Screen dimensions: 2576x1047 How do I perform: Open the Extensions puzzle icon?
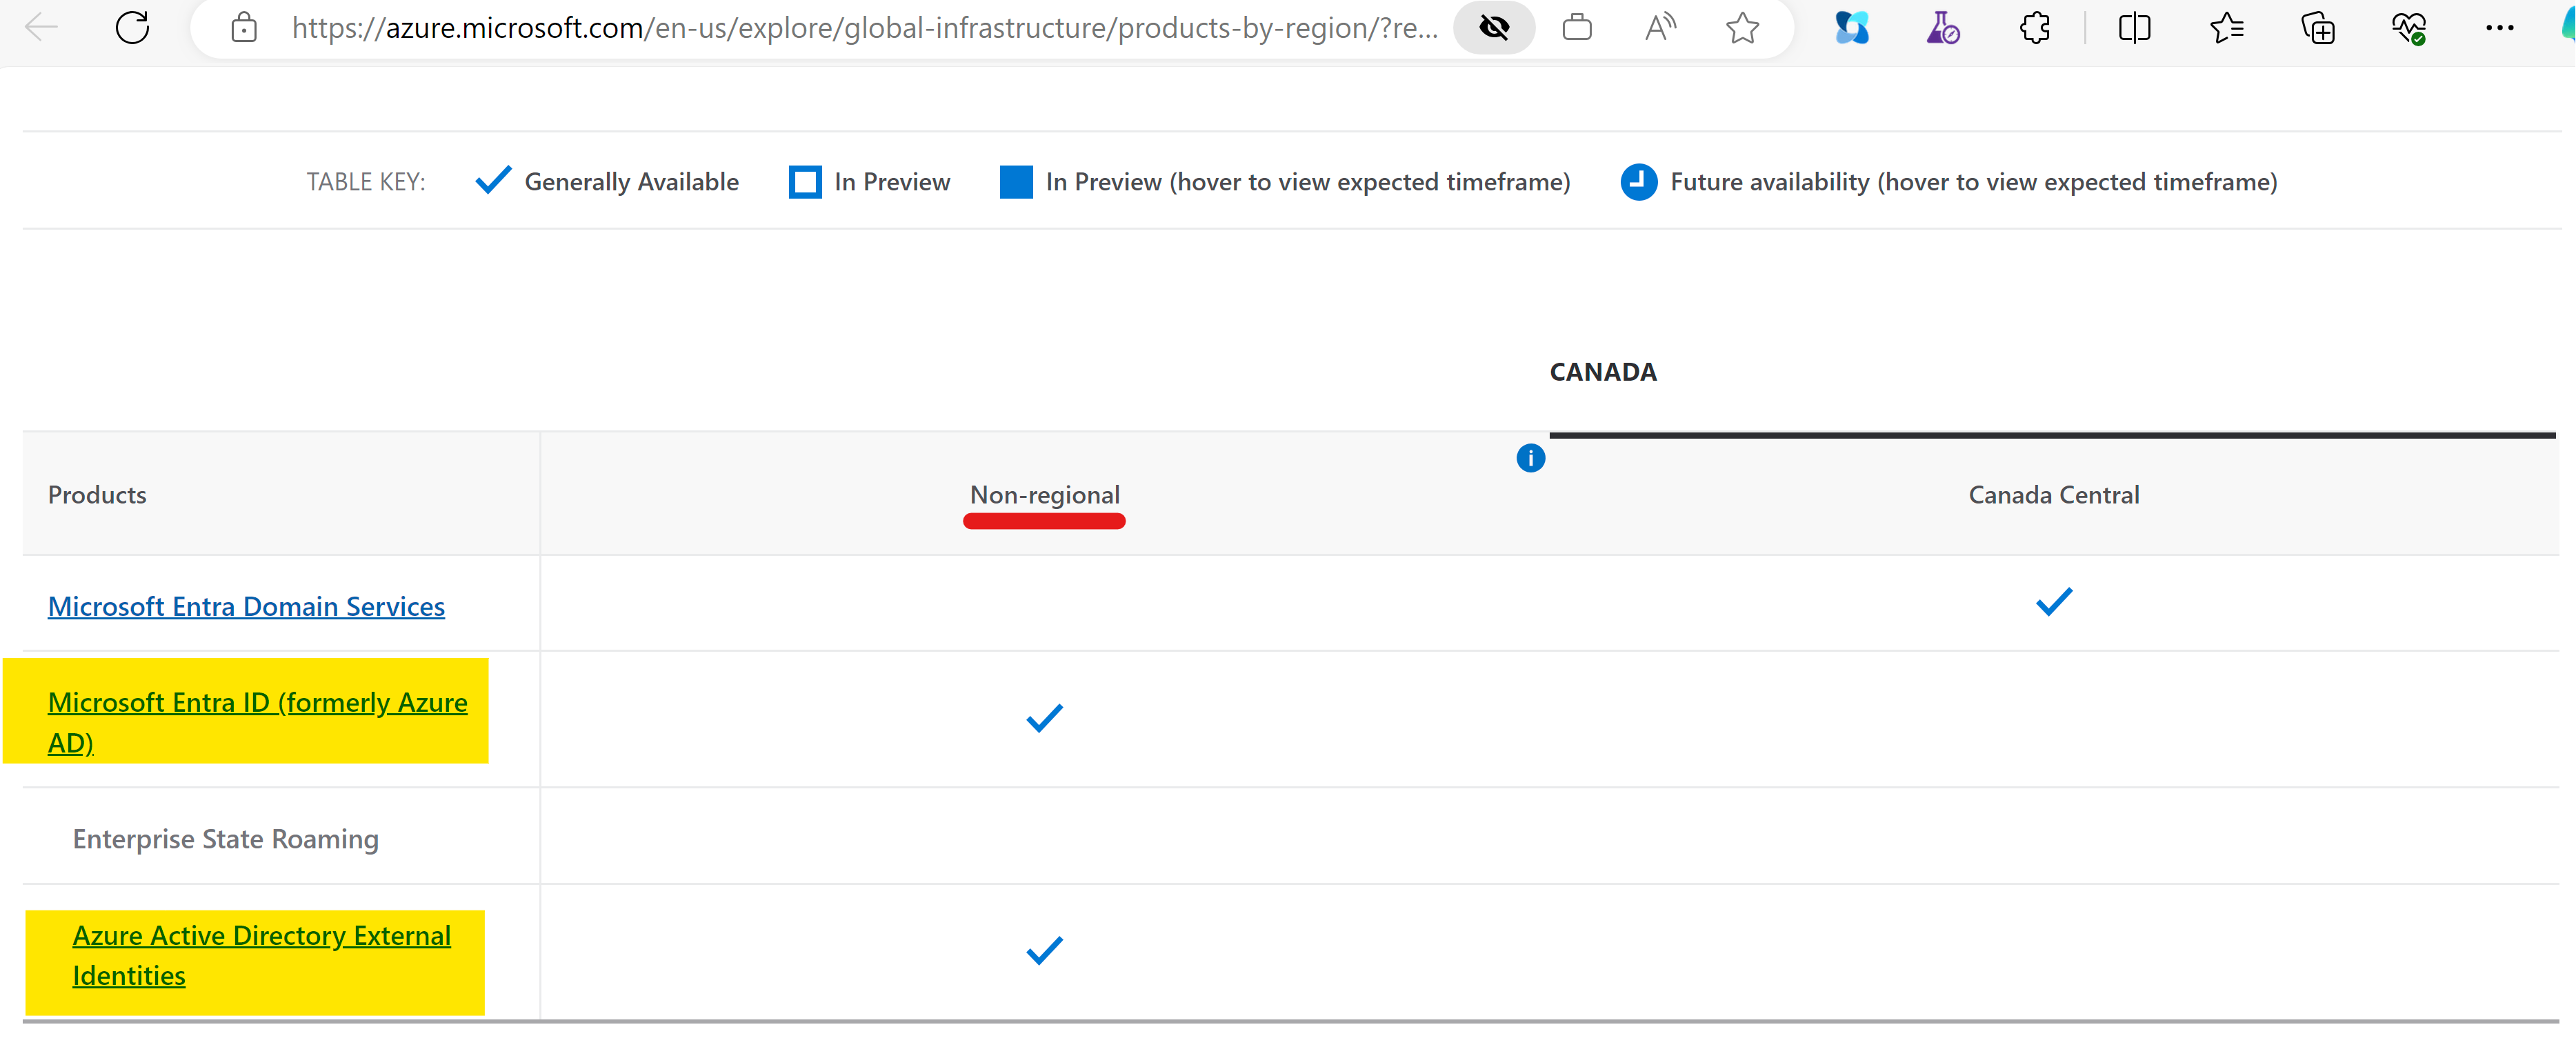pos(2035,28)
